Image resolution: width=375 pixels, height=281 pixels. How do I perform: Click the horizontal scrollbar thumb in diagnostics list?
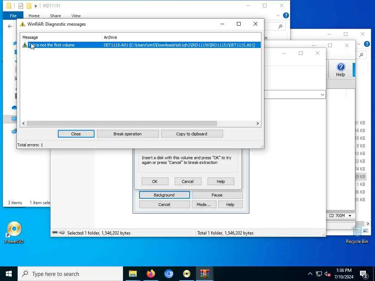coord(122,124)
